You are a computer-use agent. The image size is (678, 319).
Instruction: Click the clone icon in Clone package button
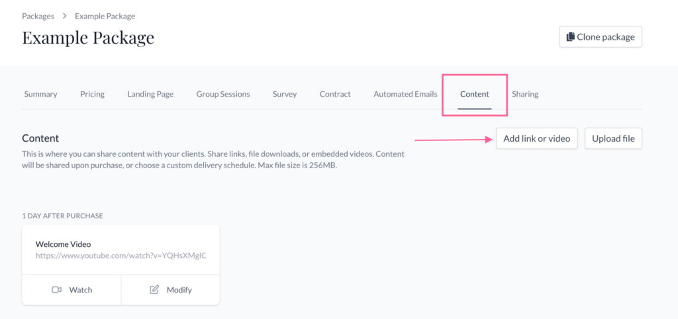coord(570,37)
